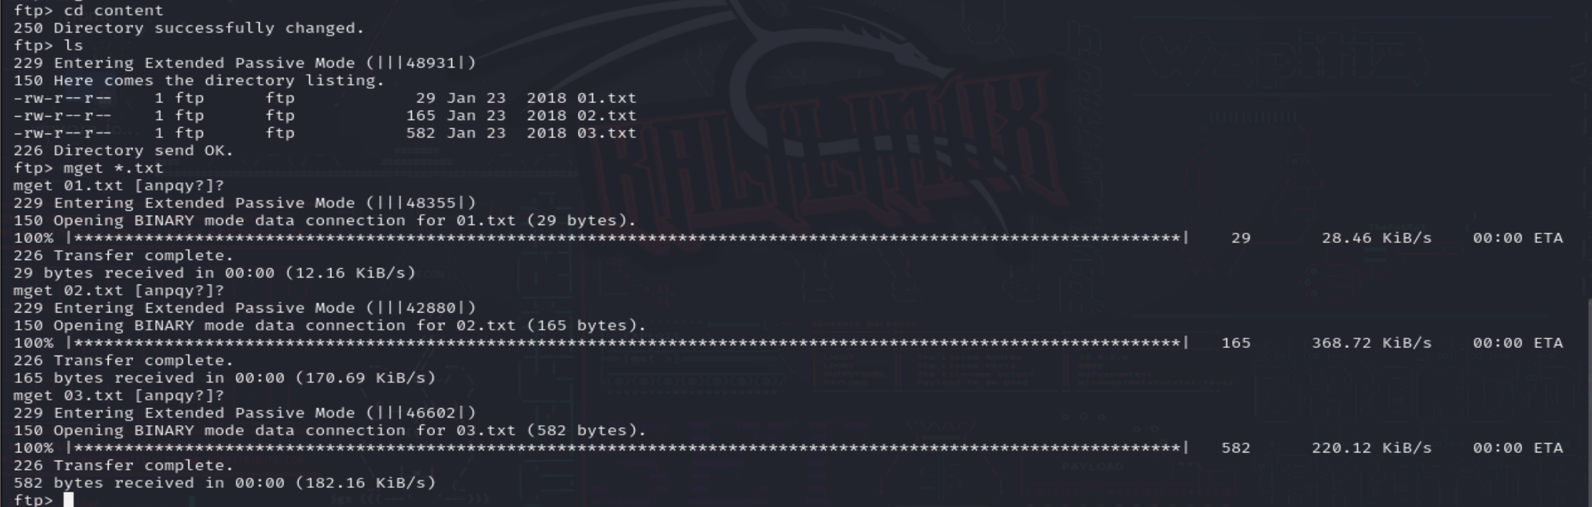Click "250 Directory successfully changed." message
The width and height of the screenshot is (1592, 507).
[189, 29]
